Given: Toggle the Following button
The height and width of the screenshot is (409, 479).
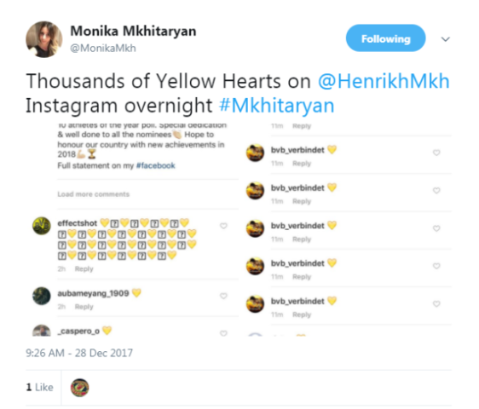Looking at the screenshot, I should (x=385, y=38).
